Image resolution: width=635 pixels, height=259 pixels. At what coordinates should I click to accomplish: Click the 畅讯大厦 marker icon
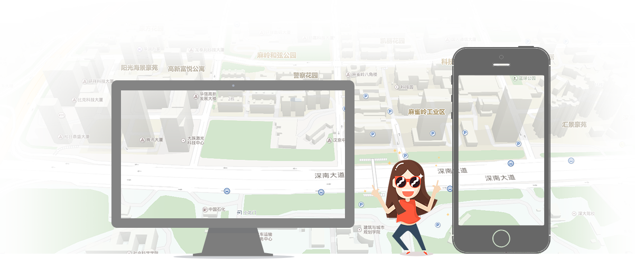142,140
